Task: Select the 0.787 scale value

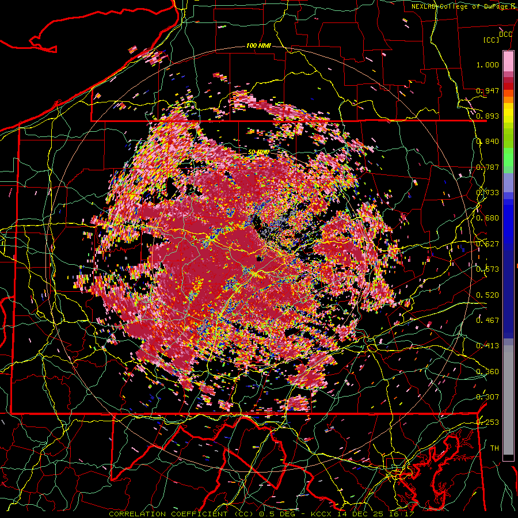Action: point(487,167)
